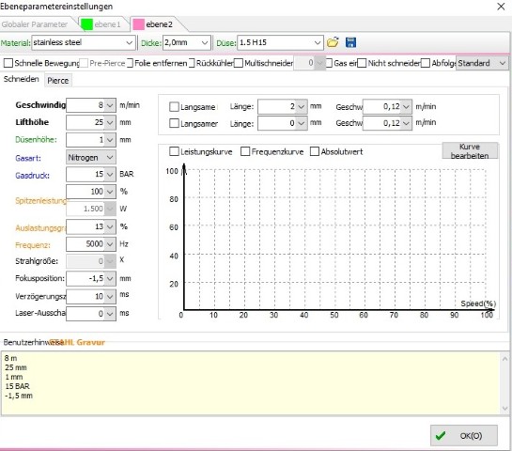Expand the Standard dropdown at top right
Viewport: 512px width, 451px height.
pos(482,63)
